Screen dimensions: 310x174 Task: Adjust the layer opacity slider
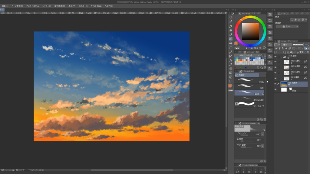(x=298, y=45)
